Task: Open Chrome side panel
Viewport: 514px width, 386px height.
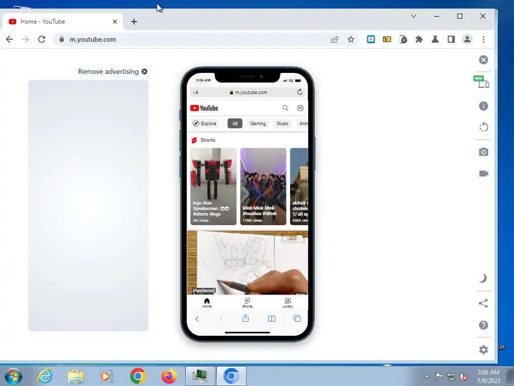Action: 451,39
